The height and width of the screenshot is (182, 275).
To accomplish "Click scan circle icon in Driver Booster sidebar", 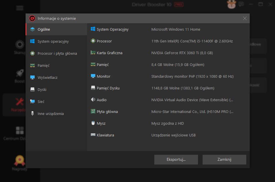I will (20, 44).
